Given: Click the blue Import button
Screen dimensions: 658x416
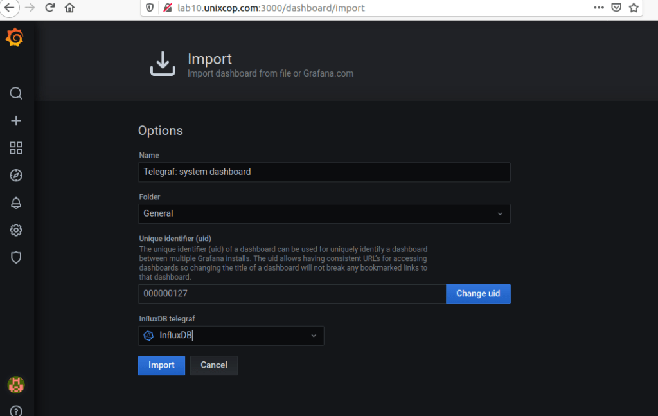Looking at the screenshot, I should tap(161, 365).
